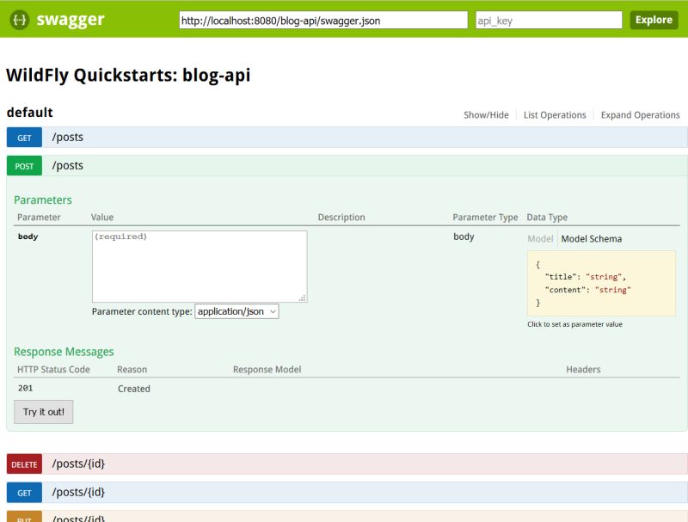
Task: Toggle List Operations view
Action: tap(556, 114)
